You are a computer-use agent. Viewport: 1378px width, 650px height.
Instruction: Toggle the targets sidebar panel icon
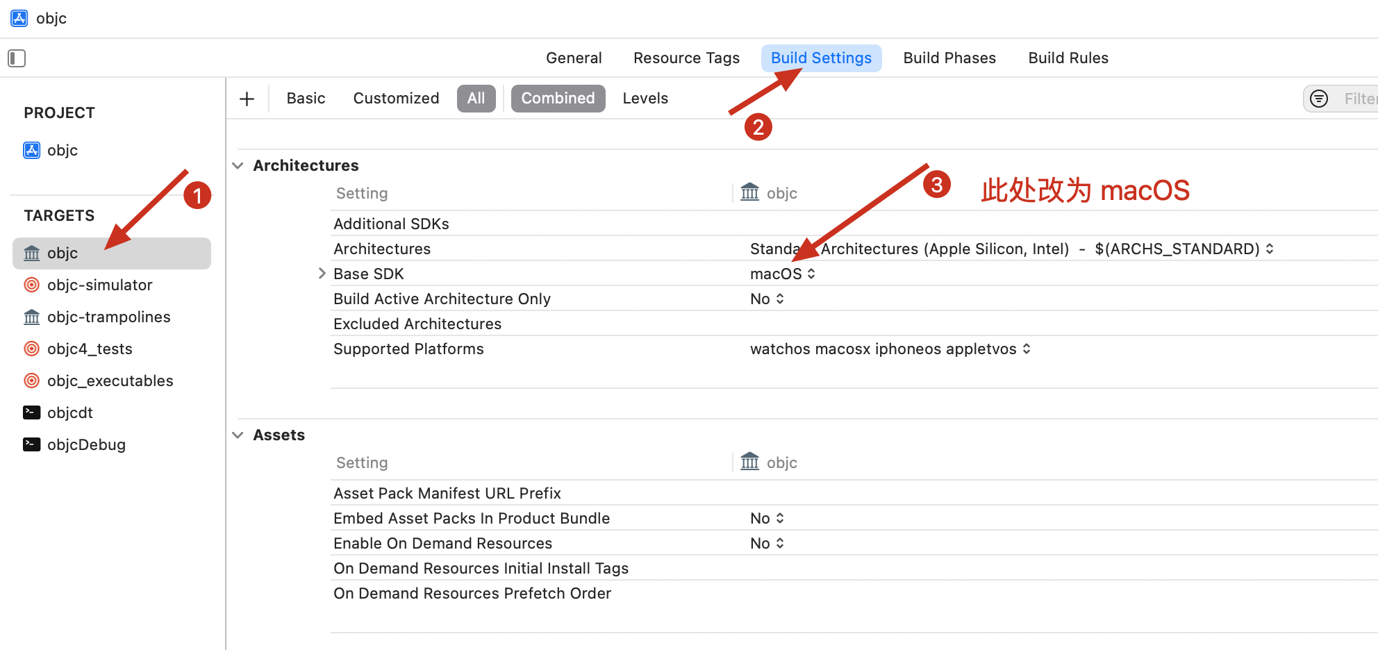(x=17, y=58)
